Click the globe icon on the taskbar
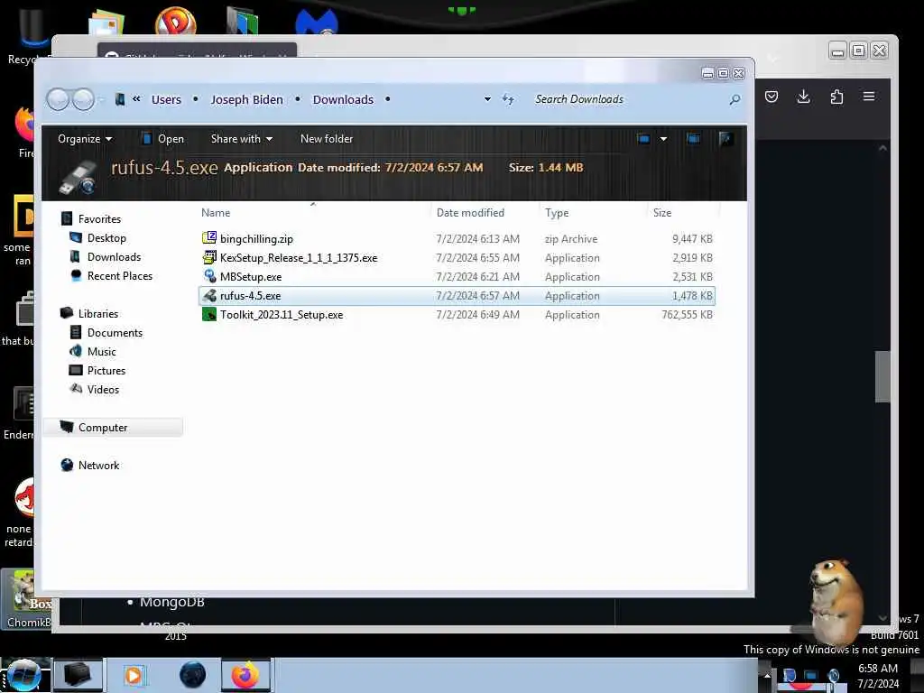 click(193, 675)
